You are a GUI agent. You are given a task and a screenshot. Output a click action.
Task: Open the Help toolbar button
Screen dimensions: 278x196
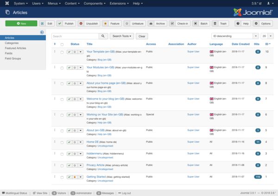[243, 24]
